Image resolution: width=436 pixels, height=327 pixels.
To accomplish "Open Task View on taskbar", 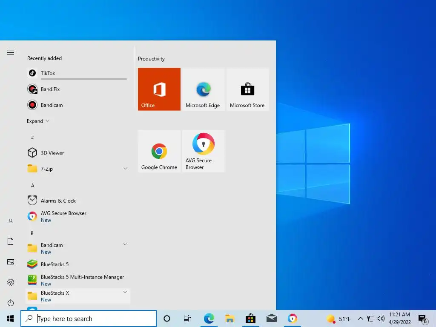I will [x=187, y=318].
